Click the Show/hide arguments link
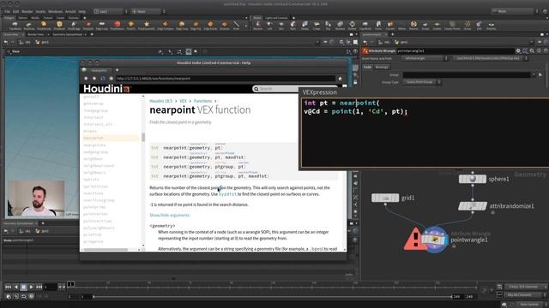Viewport: 549px width, 308px height. pos(170,215)
